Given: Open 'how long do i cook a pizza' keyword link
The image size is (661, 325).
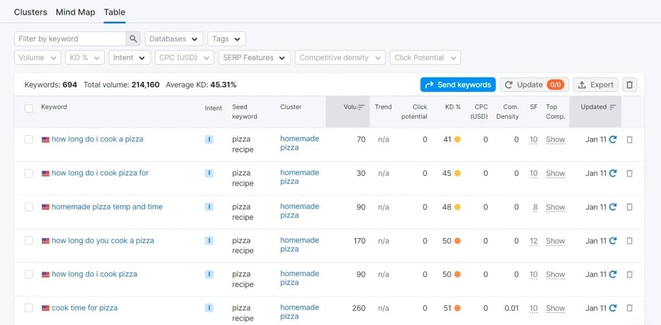Looking at the screenshot, I should click(x=97, y=139).
